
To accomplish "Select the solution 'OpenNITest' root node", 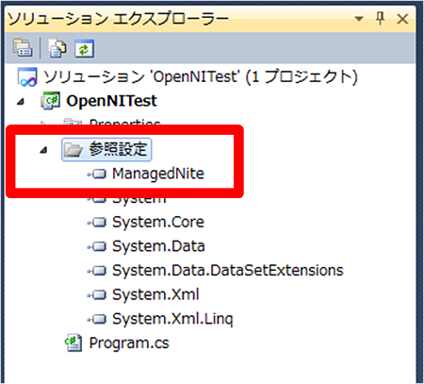I will pyautogui.click(x=188, y=77).
